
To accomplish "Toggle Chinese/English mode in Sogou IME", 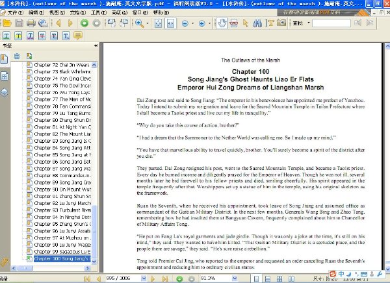I will pos(341,274).
